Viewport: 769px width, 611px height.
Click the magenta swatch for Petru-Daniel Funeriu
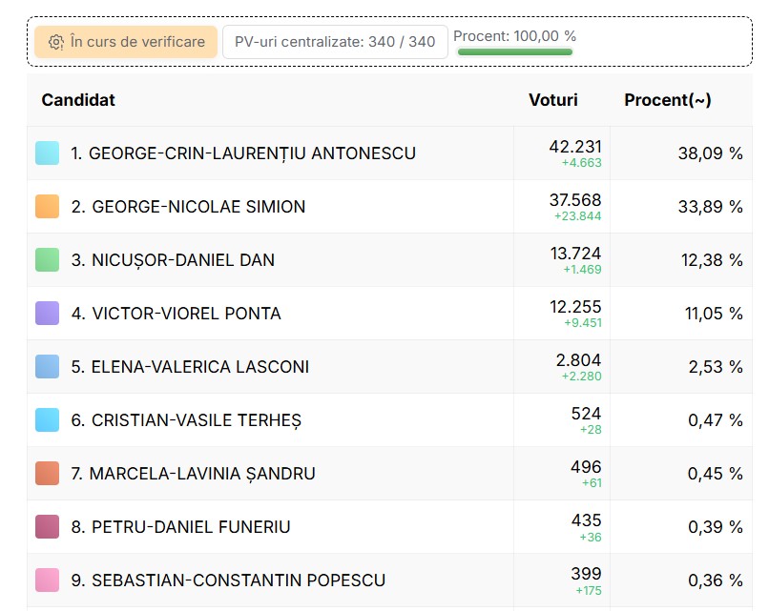click(47, 527)
